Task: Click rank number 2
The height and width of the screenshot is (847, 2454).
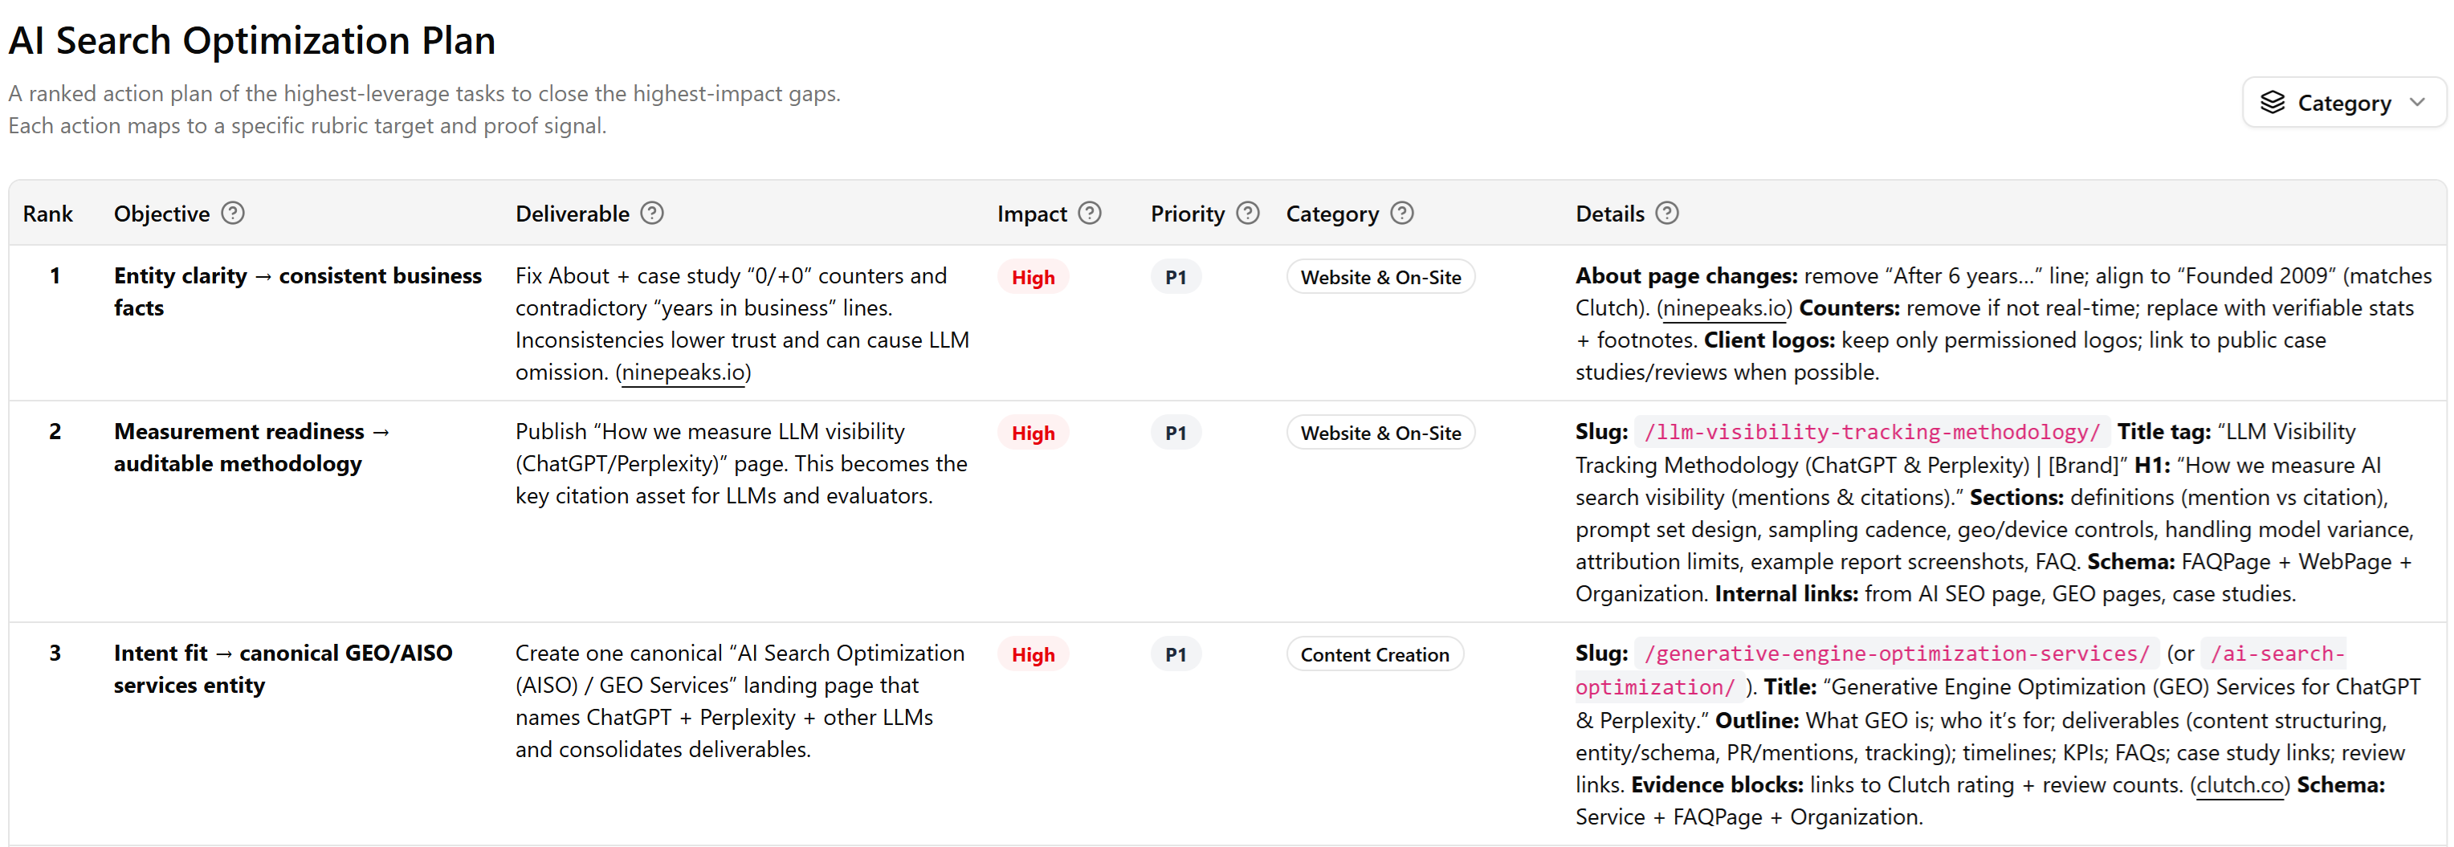Action: [x=55, y=433]
